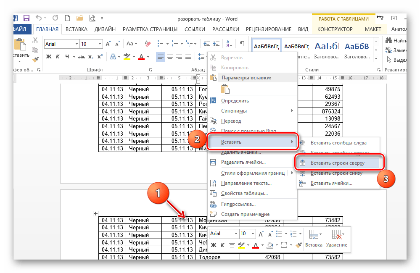Switch to the РАЗМЕТКА СТРАНИЦЫ tab
The height and width of the screenshot is (273, 420).
(x=150, y=29)
